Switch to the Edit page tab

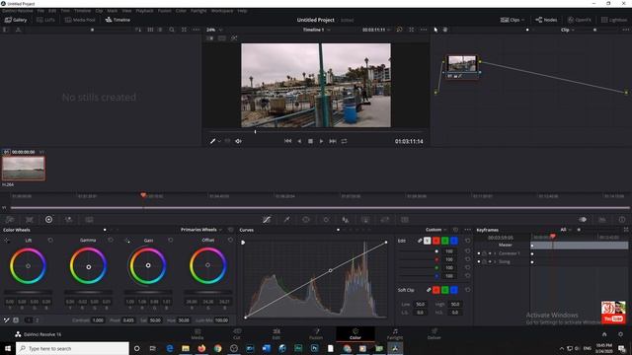(x=276, y=333)
